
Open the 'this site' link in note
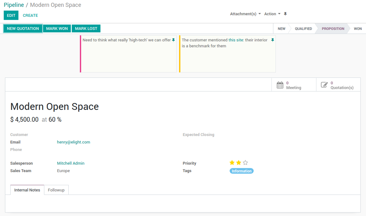click(236, 40)
